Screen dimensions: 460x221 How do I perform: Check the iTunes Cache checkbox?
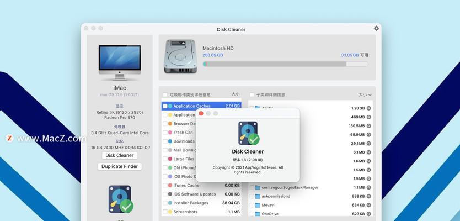(165, 186)
